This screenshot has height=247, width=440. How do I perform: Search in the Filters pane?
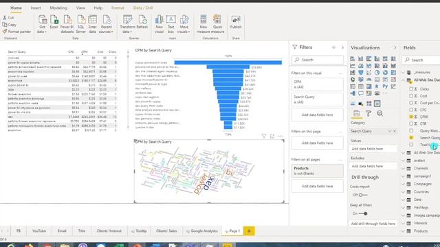click(317, 60)
